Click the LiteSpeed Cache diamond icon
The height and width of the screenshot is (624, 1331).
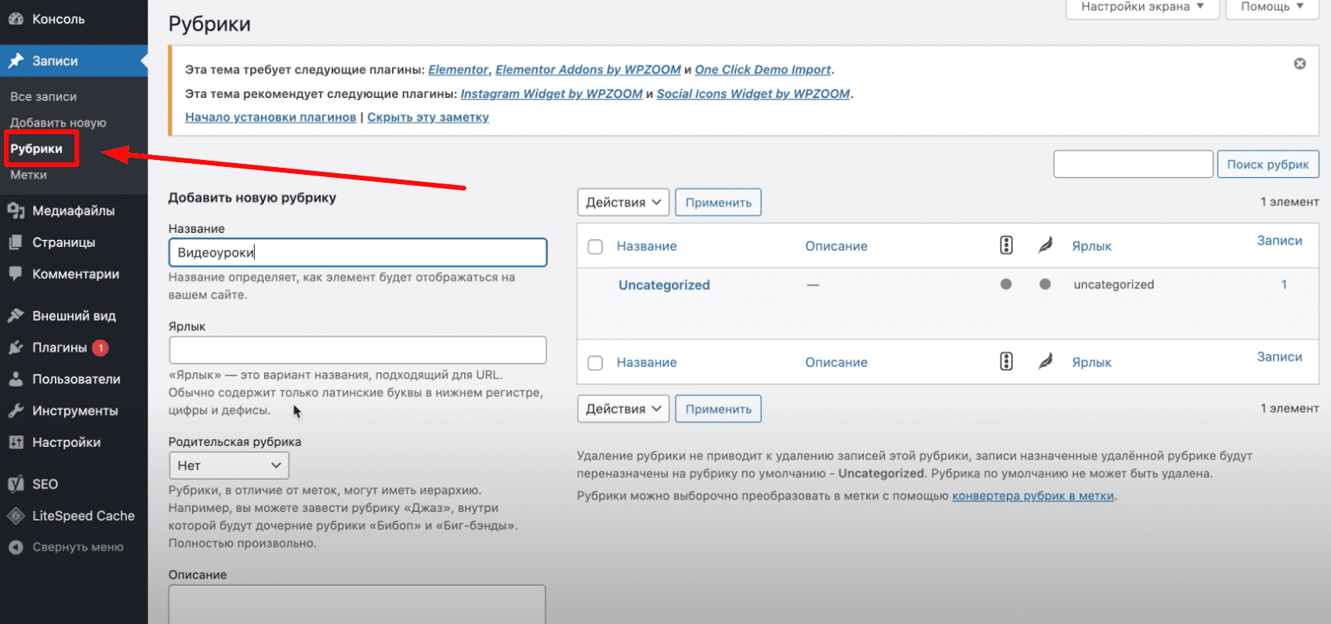(16, 516)
